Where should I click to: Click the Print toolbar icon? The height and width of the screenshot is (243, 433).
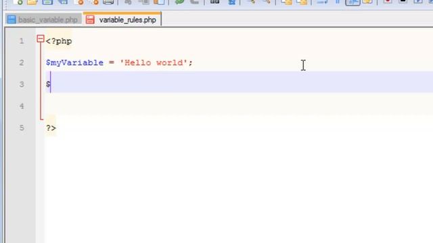108,2
